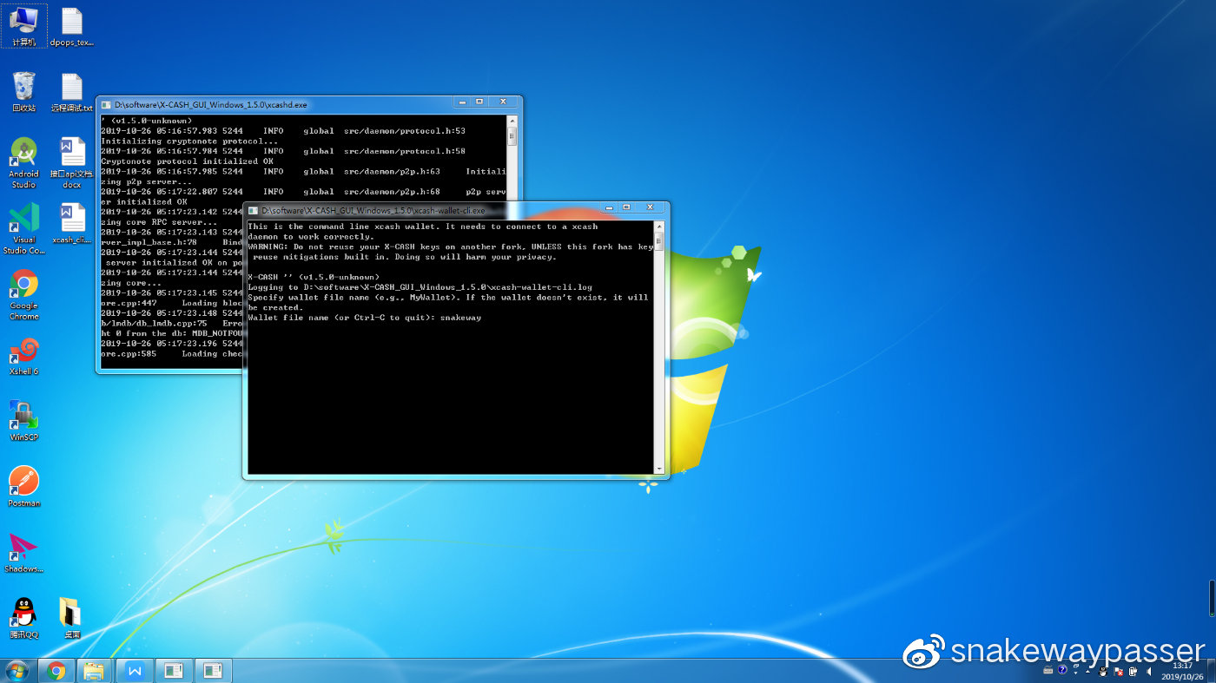Select the Shadowsocks desktop icon
The image size is (1216, 683).
(x=24, y=548)
